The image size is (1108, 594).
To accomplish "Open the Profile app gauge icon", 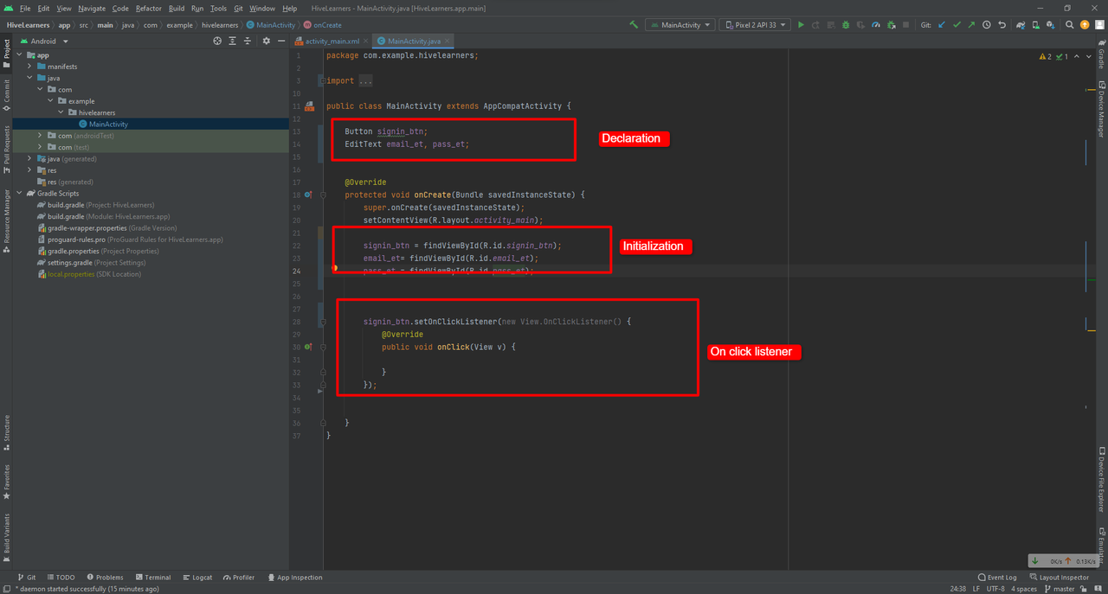I will click(x=876, y=25).
